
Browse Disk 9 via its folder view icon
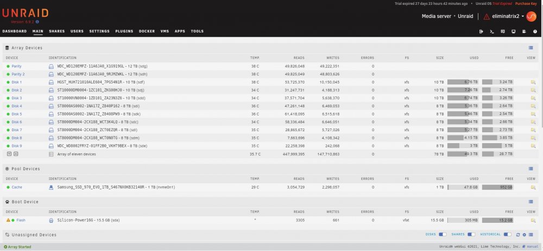pyautogui.click(x=533, y=146)
